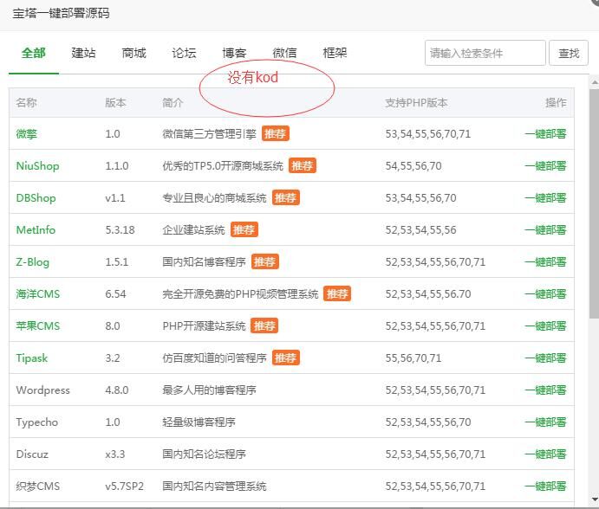Click the 推荐 badge in DBShop row
Viewport: 599px width, 509px height.
pyautogui.click(x=286, y=198)
